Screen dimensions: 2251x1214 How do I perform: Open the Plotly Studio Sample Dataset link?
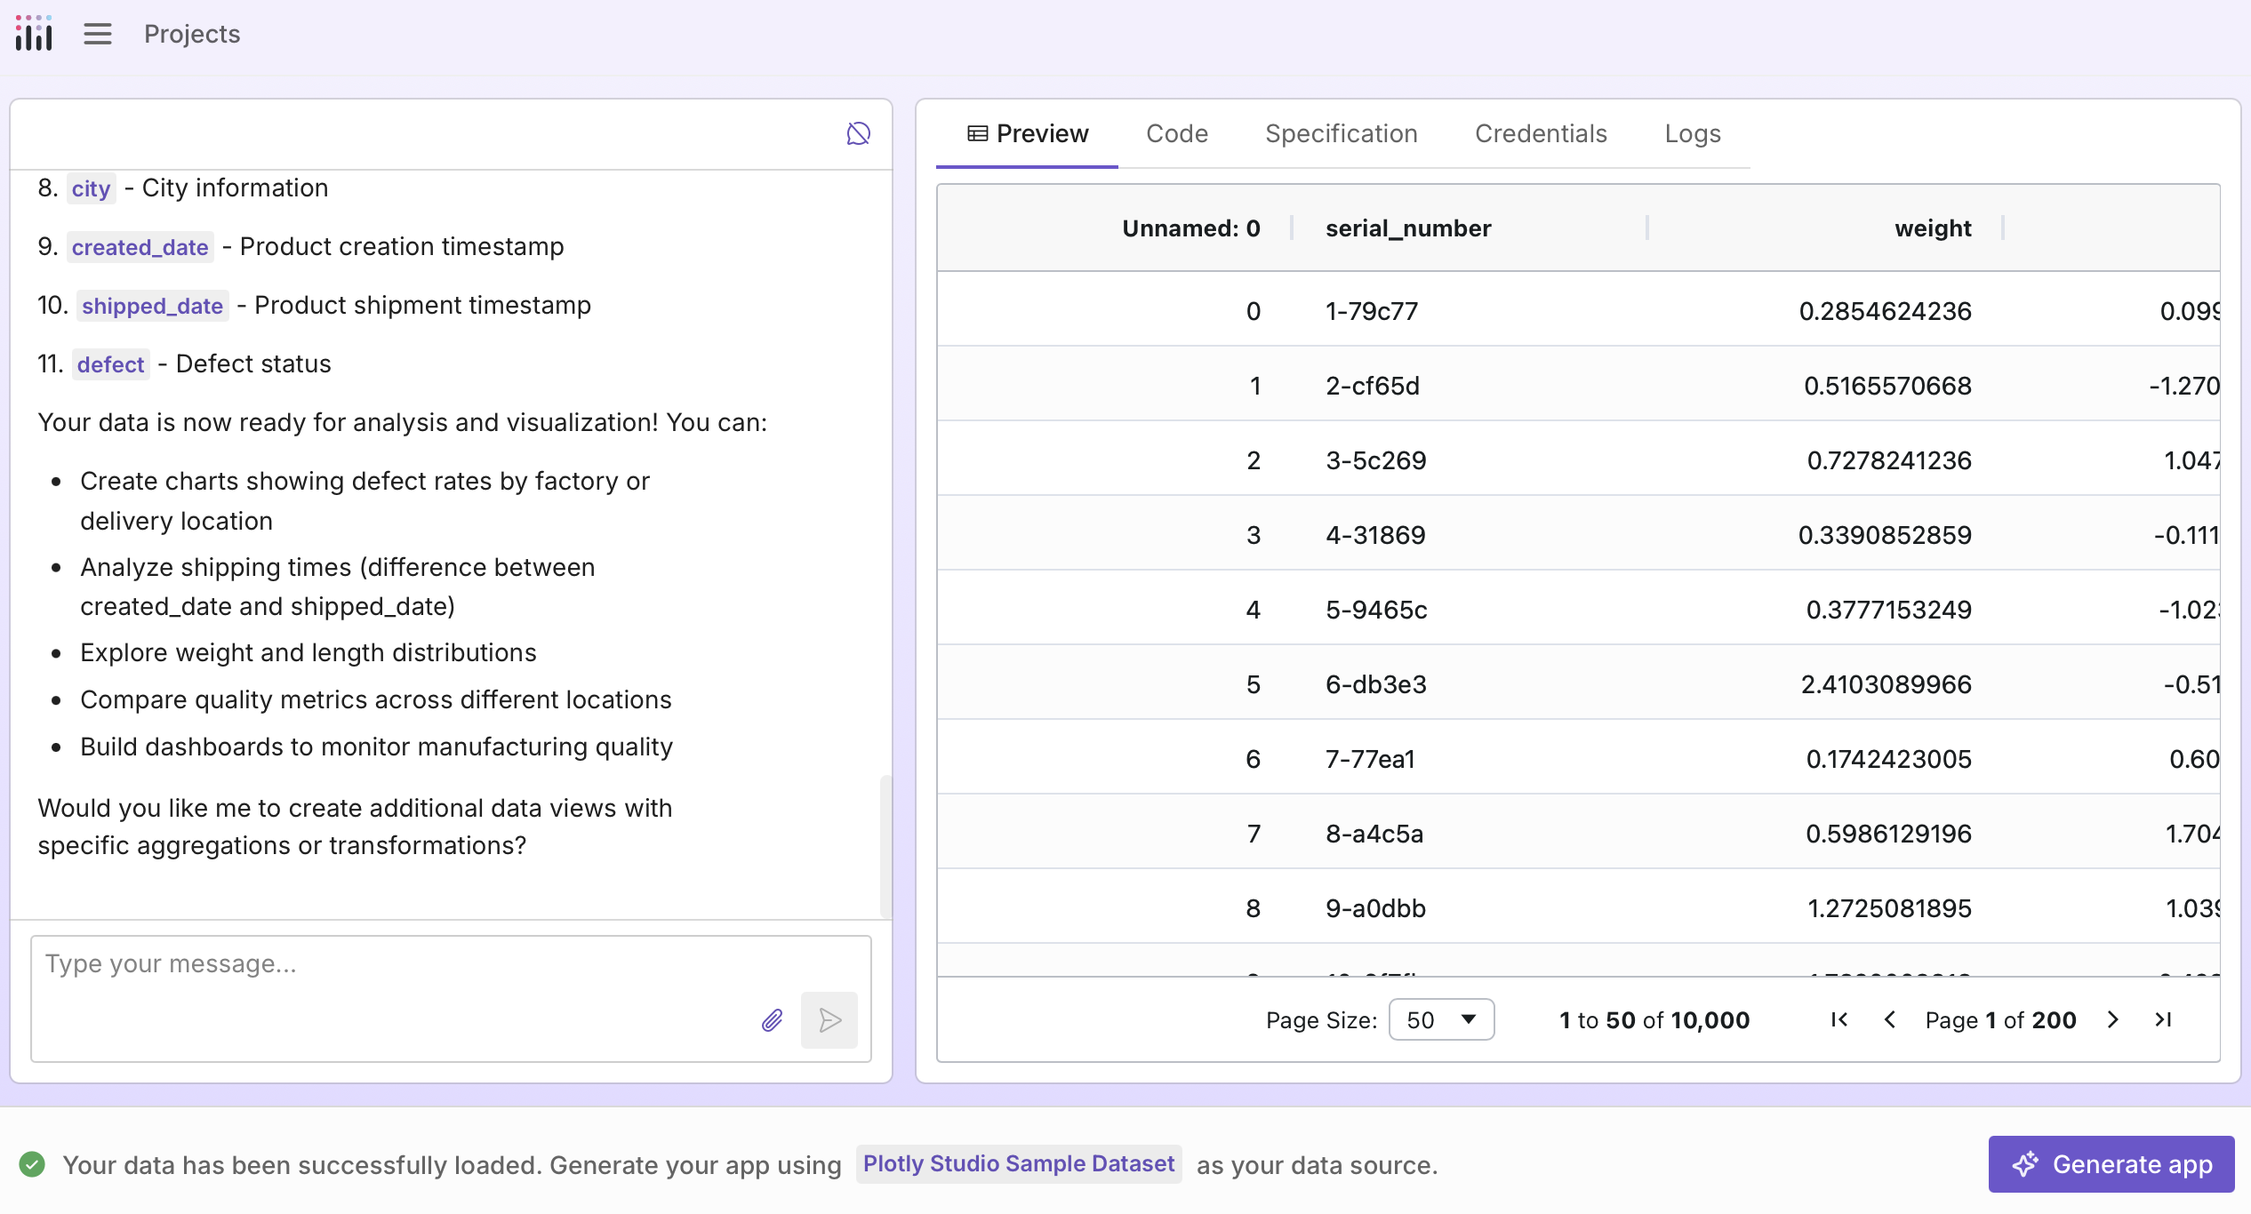pos(1019,1163)
